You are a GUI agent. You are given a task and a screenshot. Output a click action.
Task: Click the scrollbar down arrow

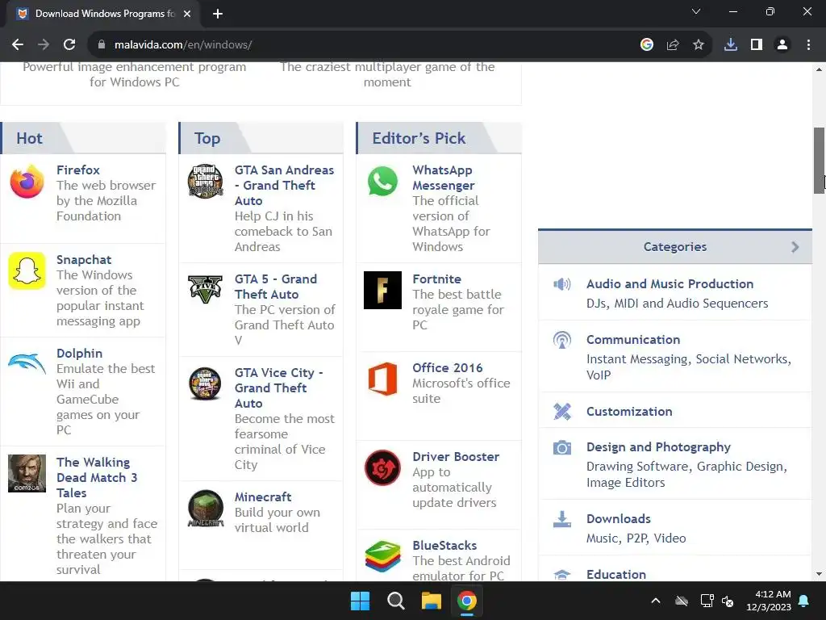tap(819, 574)
